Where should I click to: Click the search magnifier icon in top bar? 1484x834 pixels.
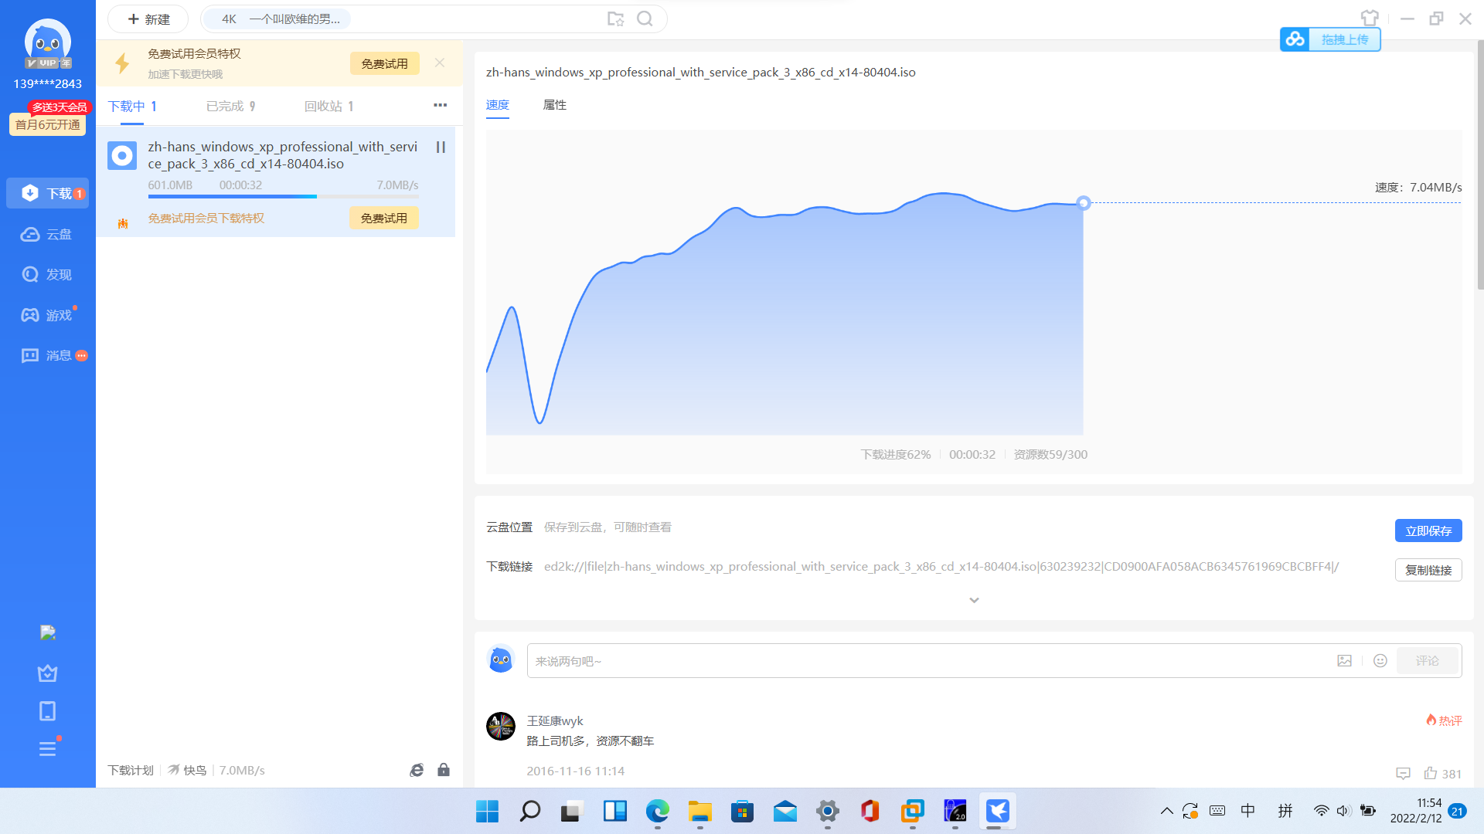coord(645,19)
